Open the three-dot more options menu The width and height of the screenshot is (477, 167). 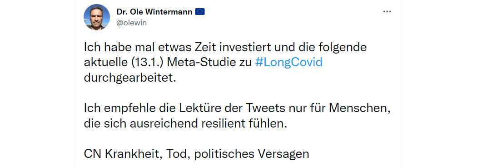387,12
